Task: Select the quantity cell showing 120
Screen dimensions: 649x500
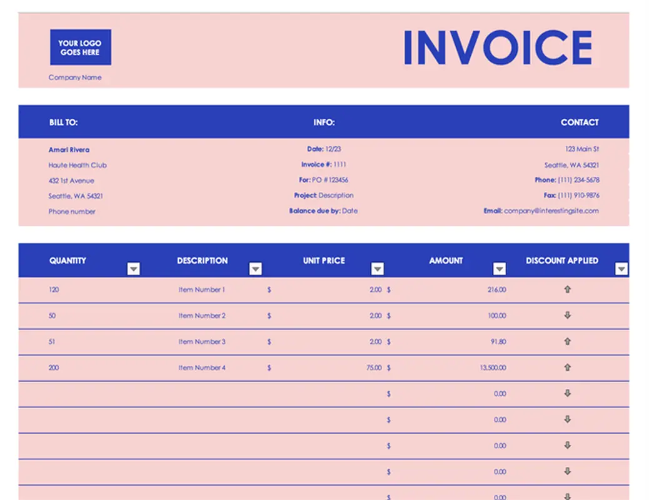Action: click(54, 290)
